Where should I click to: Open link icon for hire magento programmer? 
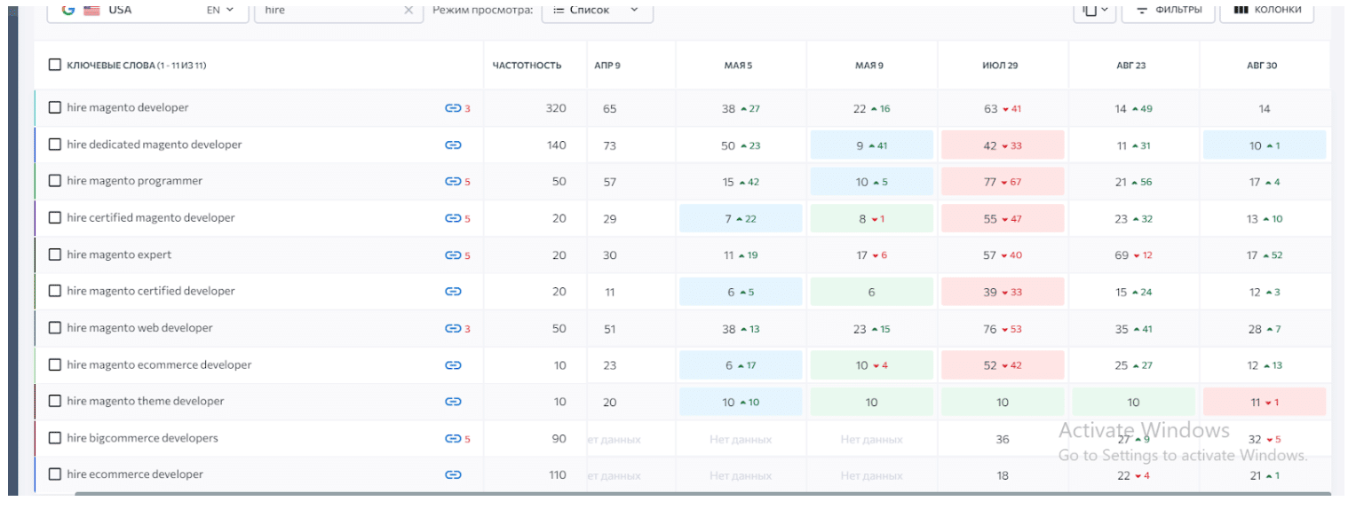(x=453, y=181)
